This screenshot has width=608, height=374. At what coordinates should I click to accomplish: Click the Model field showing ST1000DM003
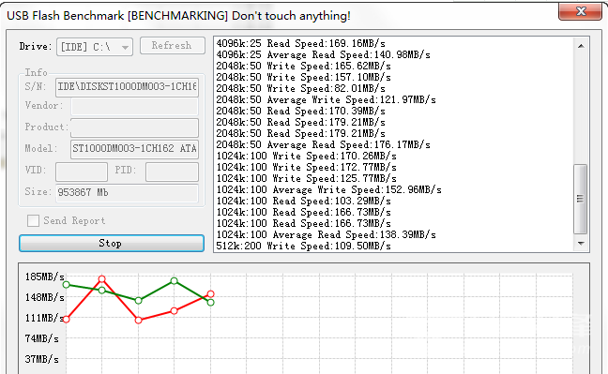pos(134,149)
